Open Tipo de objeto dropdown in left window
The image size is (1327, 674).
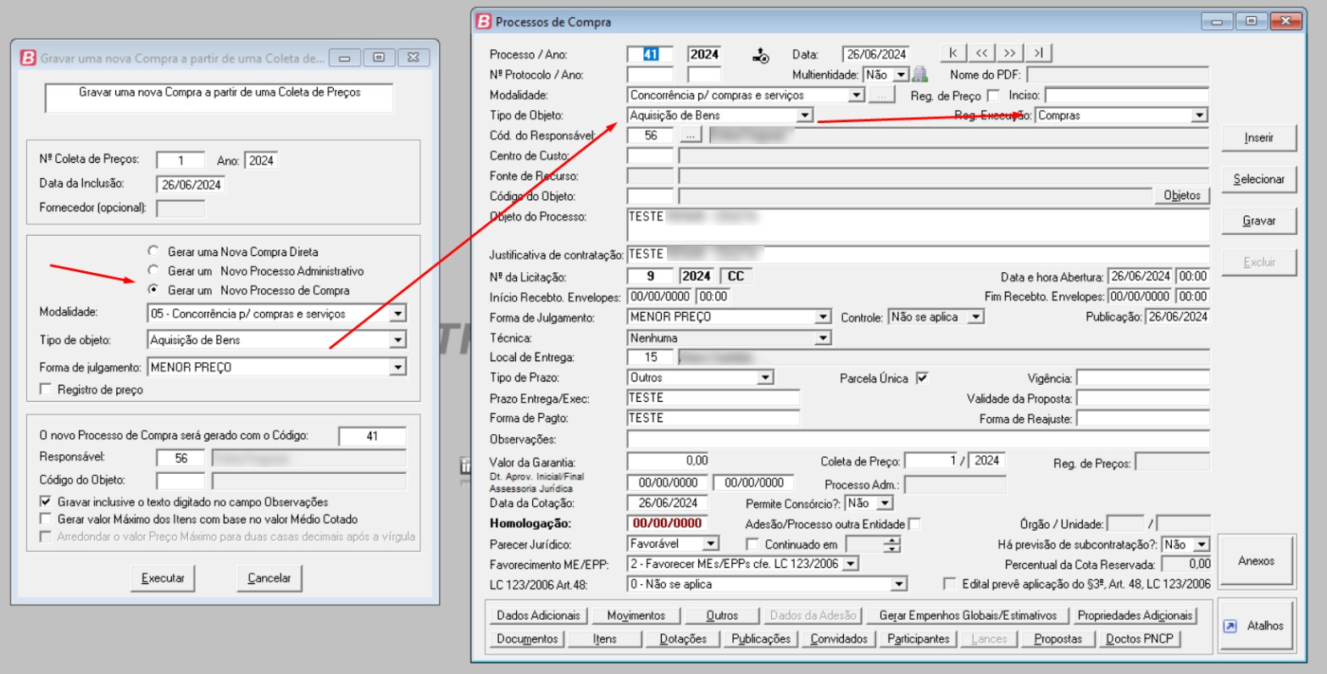coord(397,340)
